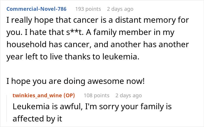Screen dimensions: 204x127
Task: Collapse the reply thread via vertical line
Action: [x=7, y=108]
